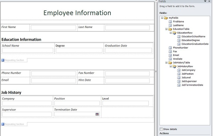
Task: Click the EducationGraduationDate field icon
Action: pos(179,44)
